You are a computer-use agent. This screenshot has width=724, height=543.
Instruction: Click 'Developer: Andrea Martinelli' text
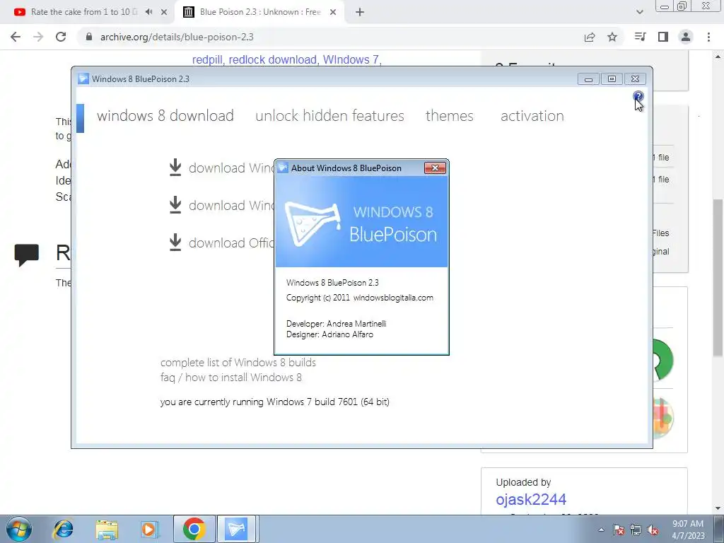tap(336, 324)
